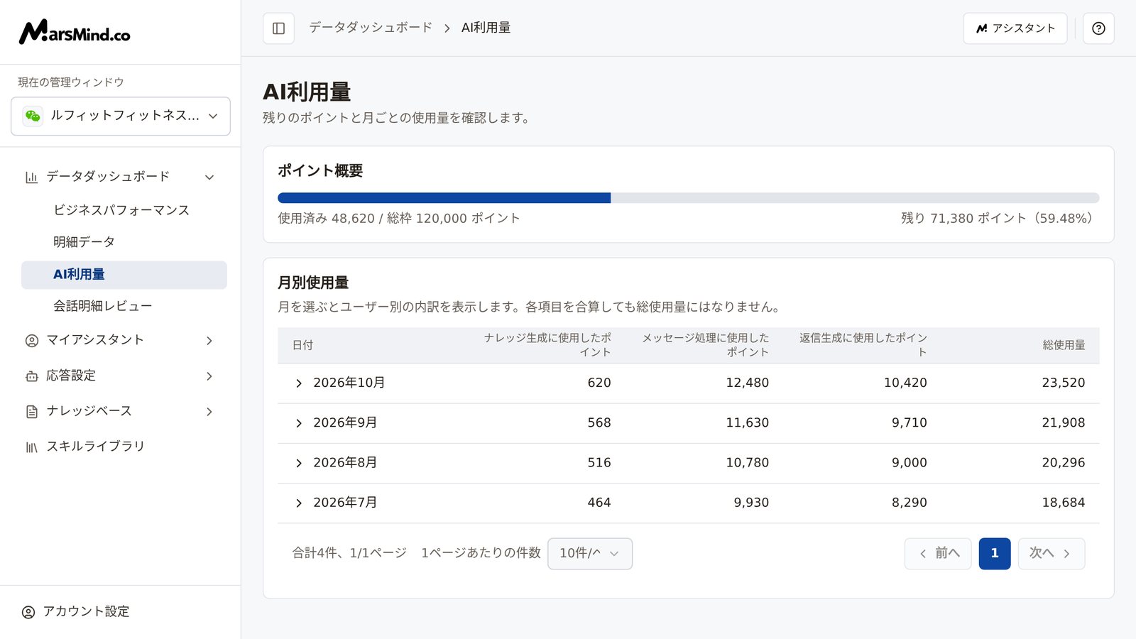Click message value 12,480
This screenshot has height=639, width=1136.
(x=747, y=383)
